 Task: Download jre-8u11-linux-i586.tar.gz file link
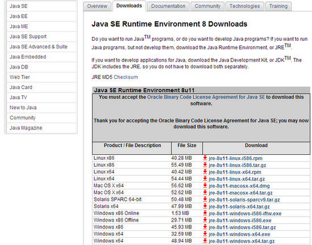click(x=237, y=165)
